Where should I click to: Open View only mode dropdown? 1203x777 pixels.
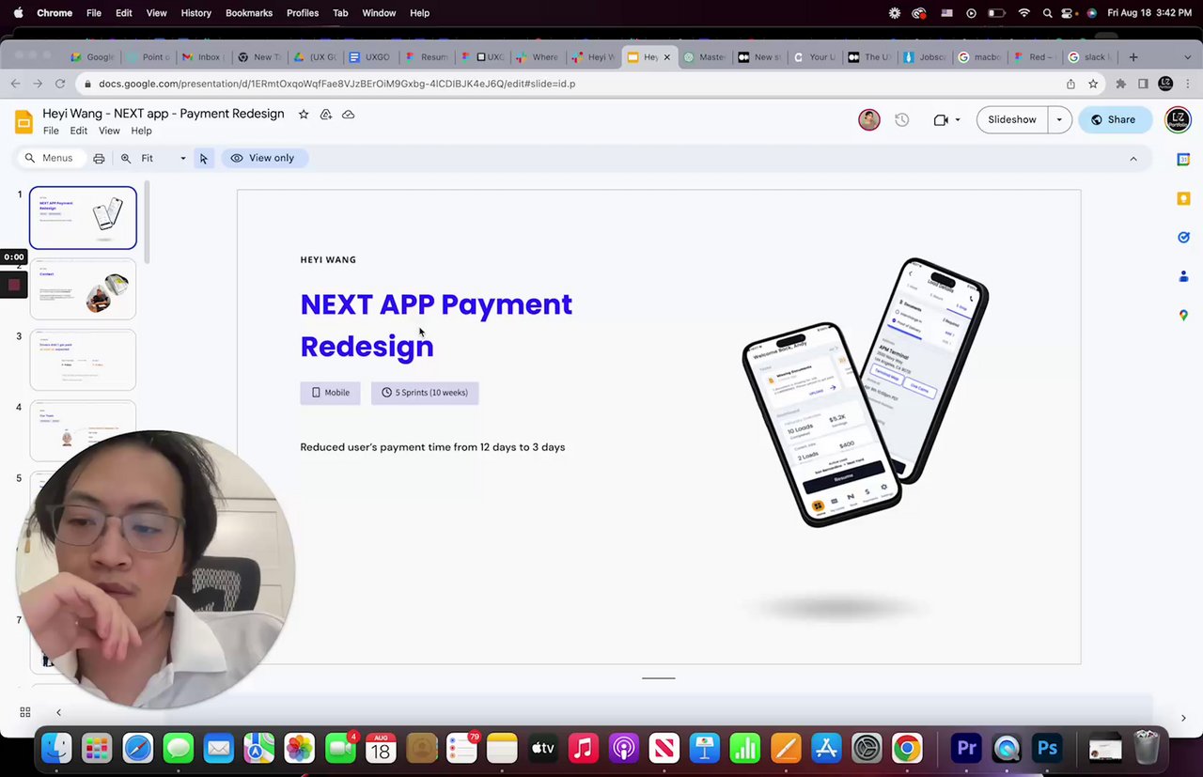263,158
